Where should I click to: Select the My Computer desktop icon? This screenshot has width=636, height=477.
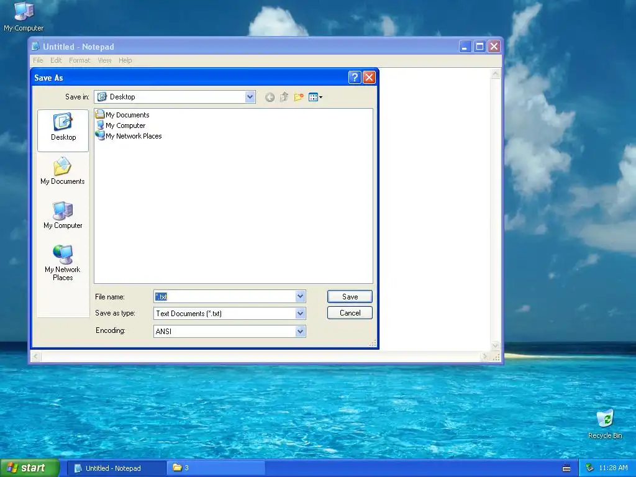pos(24,17)
